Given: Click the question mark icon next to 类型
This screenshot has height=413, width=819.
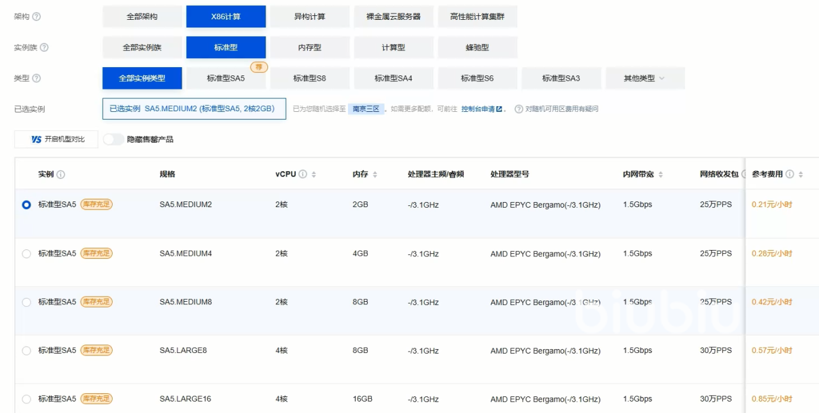Looking at the screenshot, I should tap(36, 78).
